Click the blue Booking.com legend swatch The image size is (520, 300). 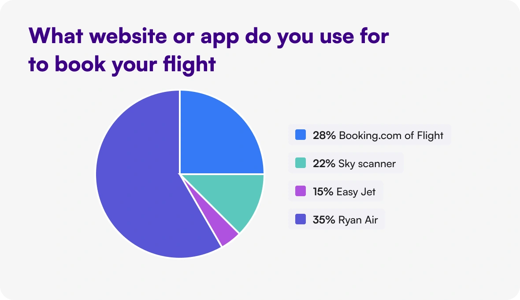[301, 135]
